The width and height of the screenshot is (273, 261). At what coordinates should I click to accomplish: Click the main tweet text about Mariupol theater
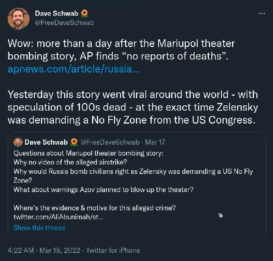click(121, 50)
